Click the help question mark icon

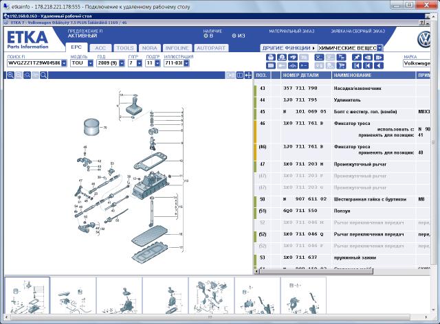click(422, 23)
